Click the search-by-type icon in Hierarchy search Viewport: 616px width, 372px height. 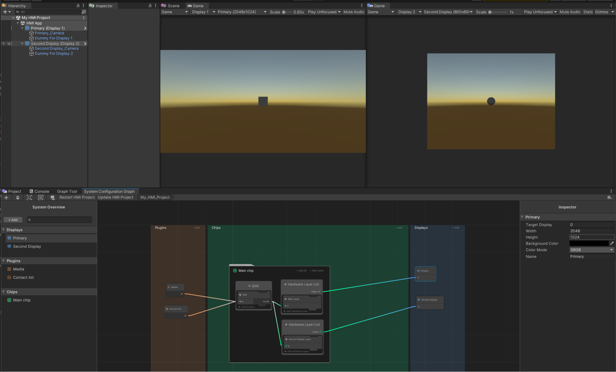coord(84,12)
